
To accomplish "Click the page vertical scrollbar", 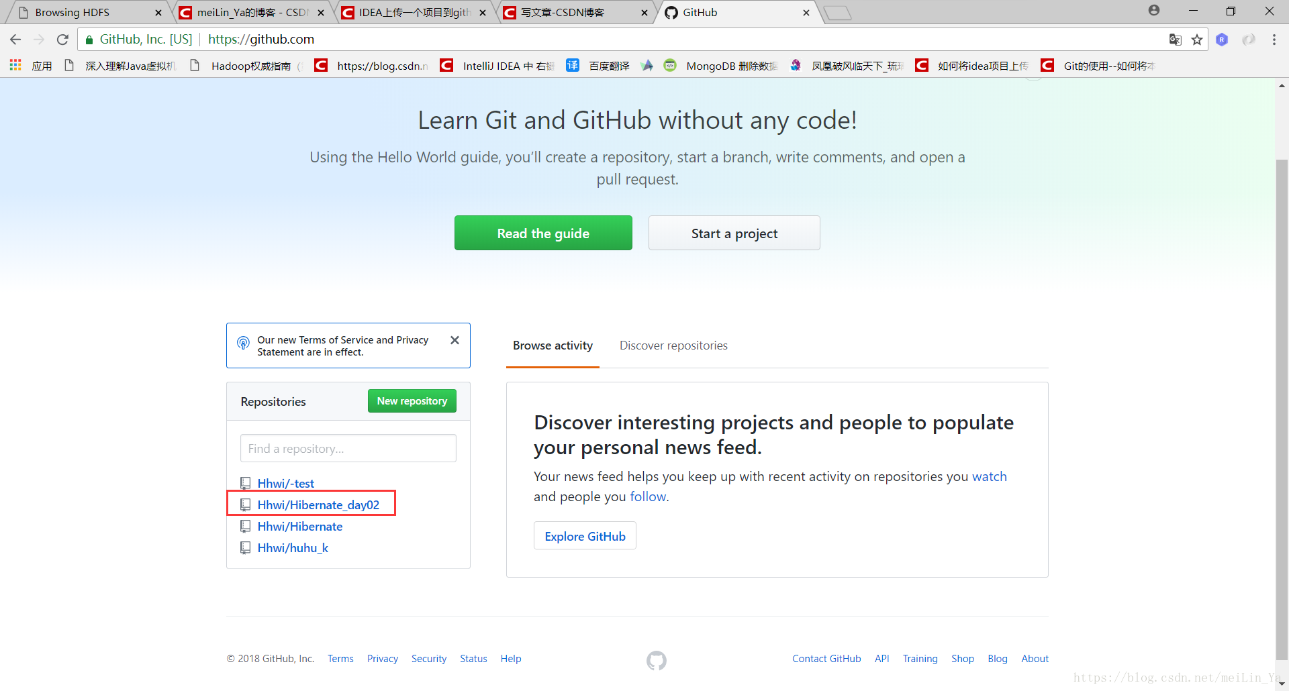I will [1282, 409].
